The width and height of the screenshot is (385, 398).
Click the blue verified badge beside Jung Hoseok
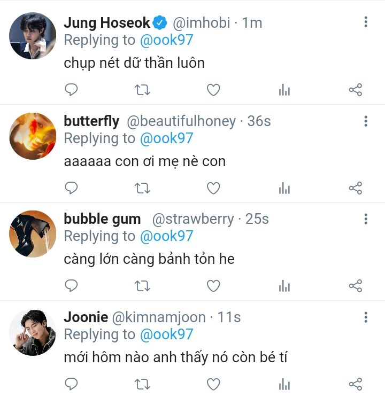coord(160,22)
